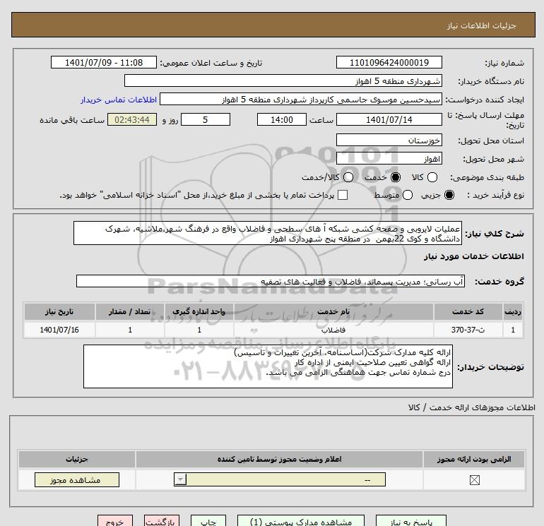Click the چاپ print button

208,521
